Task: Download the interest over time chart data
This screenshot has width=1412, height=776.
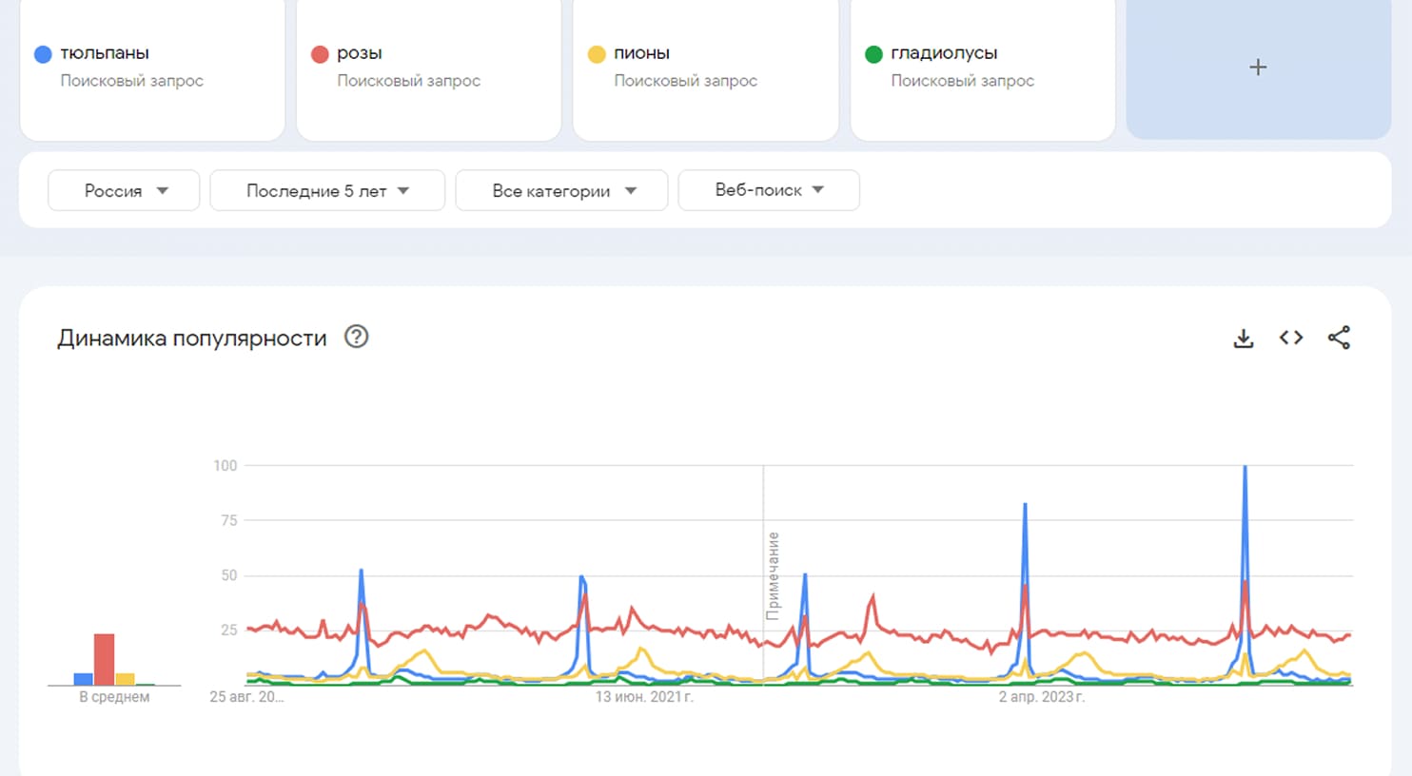Action: [1244, 339]
